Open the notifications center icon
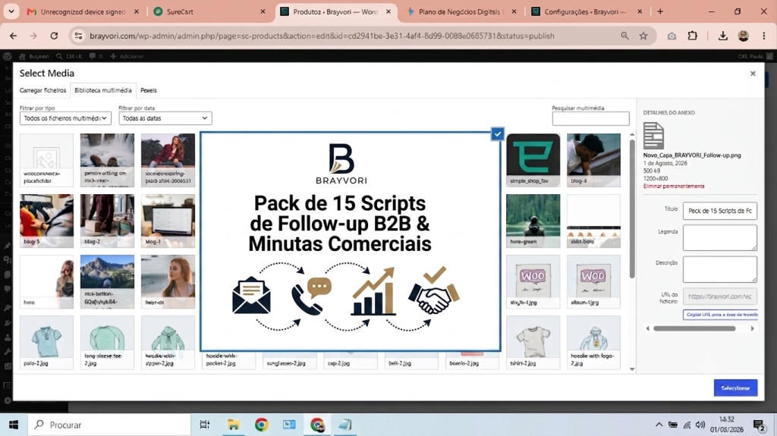The width and height of the screenshot is (777, 436). click(x=759, y=425)
